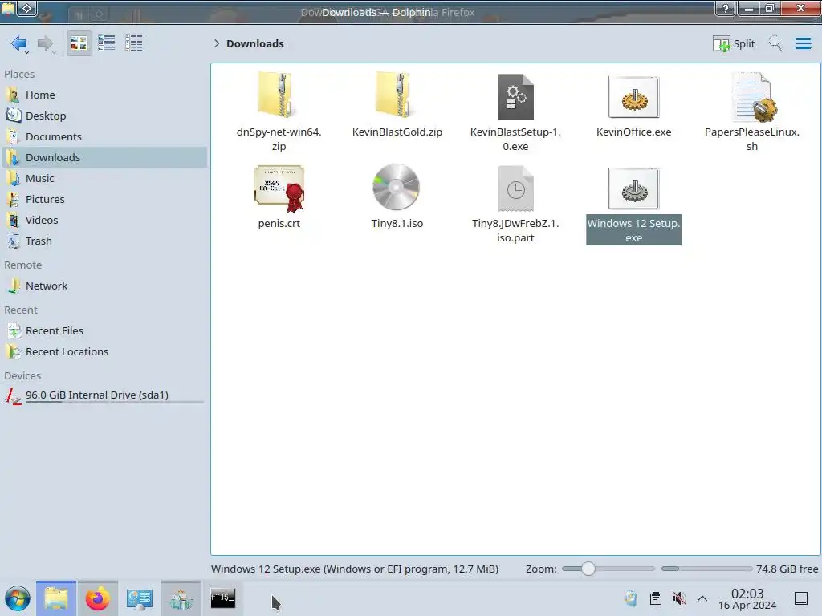Open Videos in Places sidebar
Image resolution: width=822 pixels, height=616 pixels.
(x=105, y=221)
